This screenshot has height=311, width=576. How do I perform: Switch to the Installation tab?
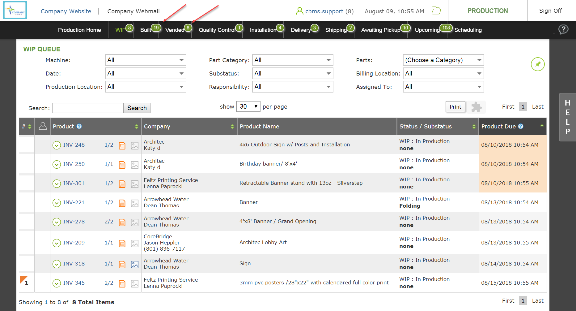point(263,30)
